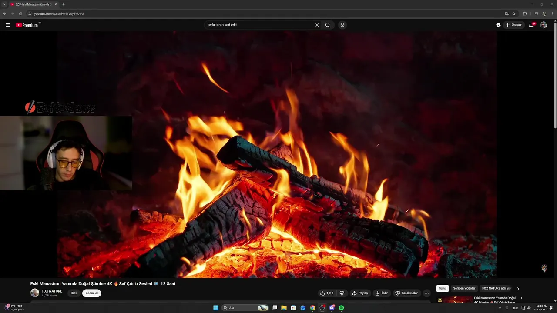557x313 pixels.
Task: Switch to Chrome on the taskbar
Action: coord(312,308)
